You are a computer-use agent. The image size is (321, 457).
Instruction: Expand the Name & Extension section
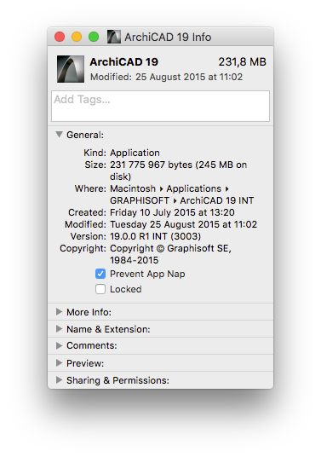point(59,329)
